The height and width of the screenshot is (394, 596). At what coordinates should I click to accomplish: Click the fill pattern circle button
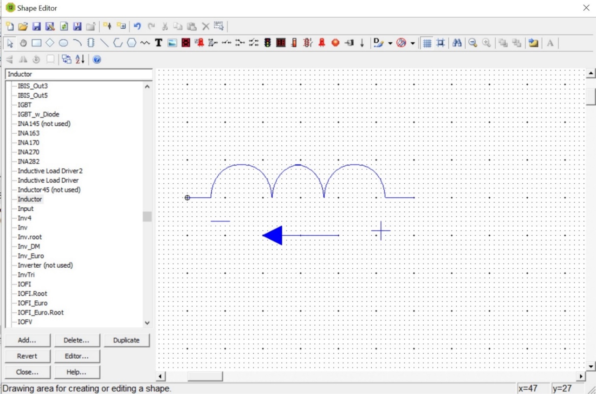coord(402,43)
